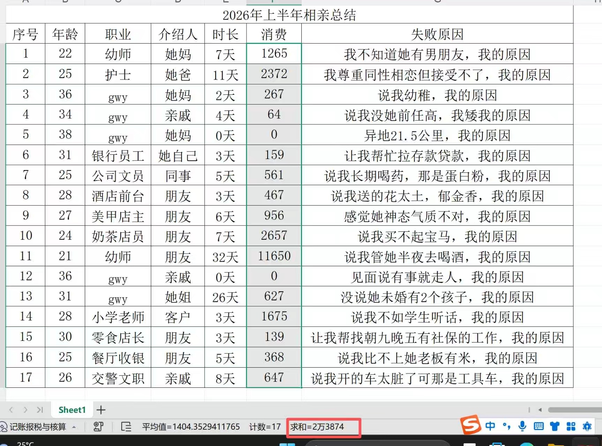Select the 同事 introducer cell

178,175
